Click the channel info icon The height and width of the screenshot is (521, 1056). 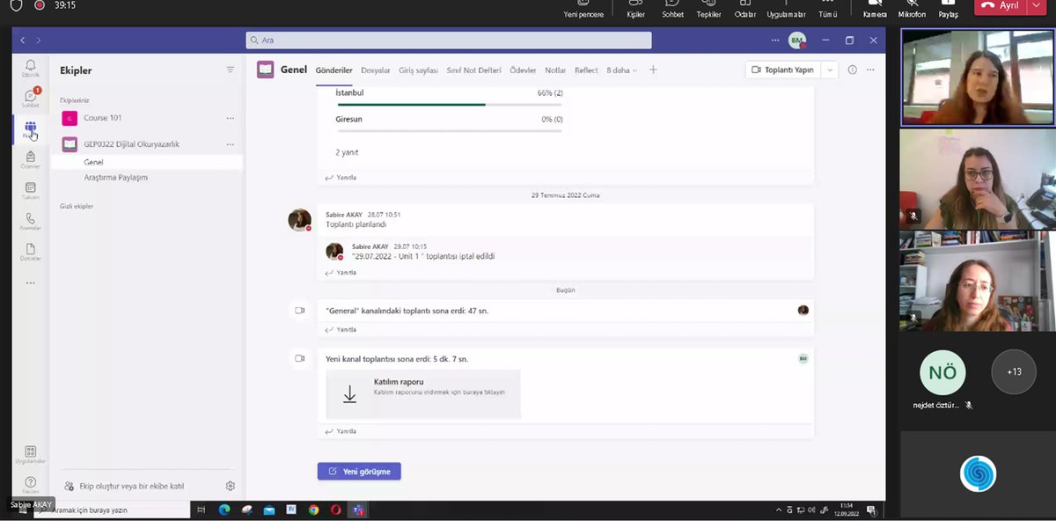(x=853, y=70)
